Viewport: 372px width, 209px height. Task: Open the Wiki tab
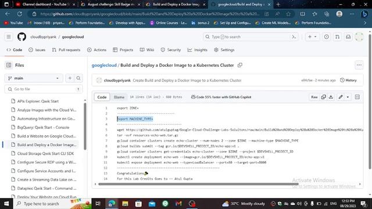(x=147, y=50)
